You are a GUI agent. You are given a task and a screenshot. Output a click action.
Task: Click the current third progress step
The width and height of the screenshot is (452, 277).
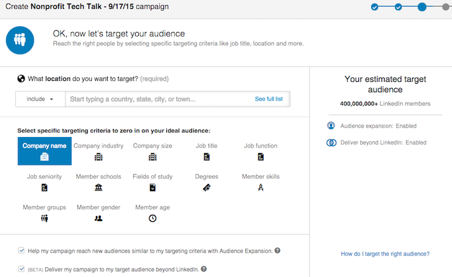(x=422, y=7)
